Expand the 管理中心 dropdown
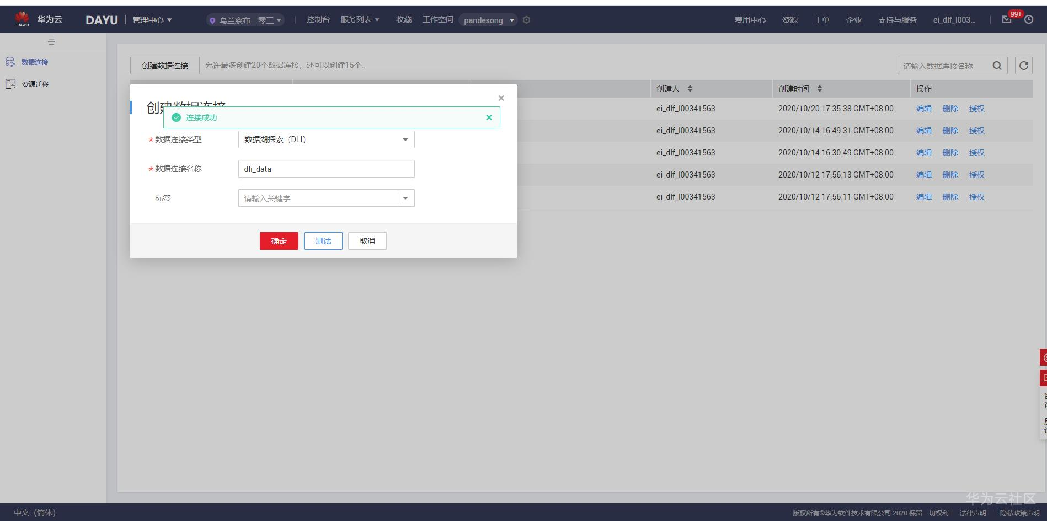Image resolution: width=1047 pixels, height=521 pixels. 152,20
